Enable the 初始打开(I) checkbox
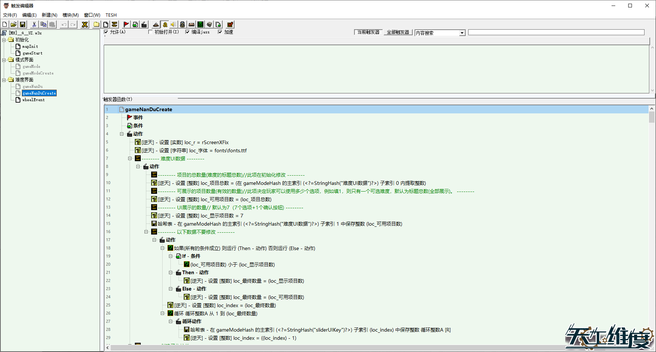This screenshot has width=656, height=352. [150, 32]
